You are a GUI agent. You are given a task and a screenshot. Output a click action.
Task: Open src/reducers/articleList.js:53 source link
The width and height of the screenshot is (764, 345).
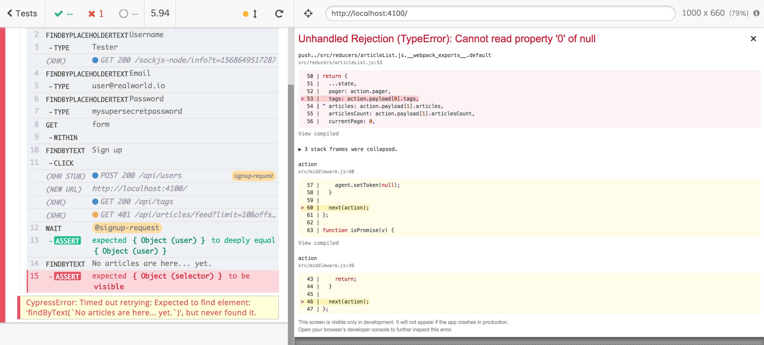(340, 63)
